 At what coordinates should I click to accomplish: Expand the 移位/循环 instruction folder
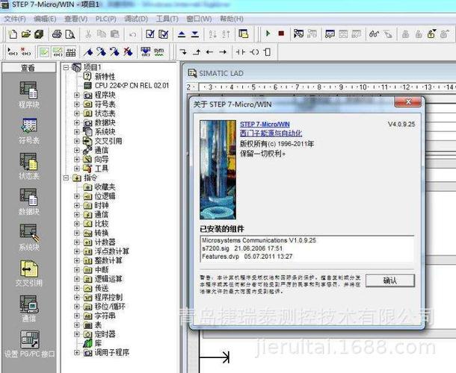coord(77,307)
